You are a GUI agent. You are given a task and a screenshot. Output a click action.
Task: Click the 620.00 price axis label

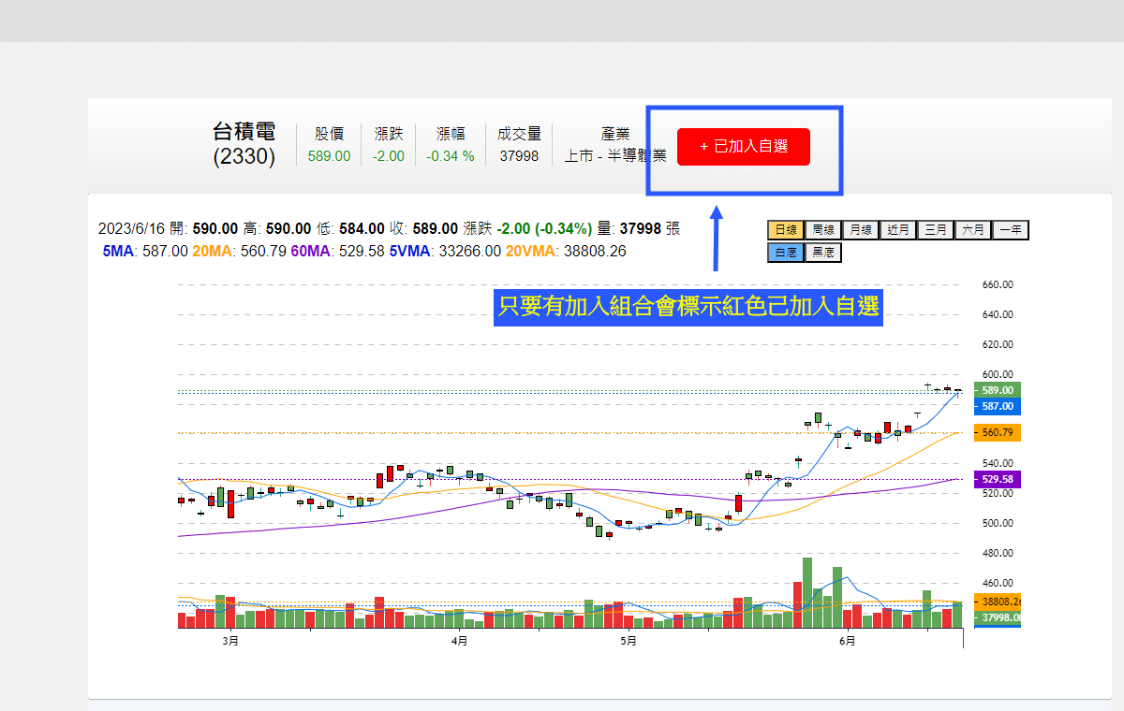click(x=998, y=344)
